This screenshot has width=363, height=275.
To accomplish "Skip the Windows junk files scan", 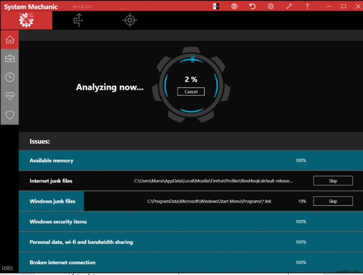I will tap(333, 201).
